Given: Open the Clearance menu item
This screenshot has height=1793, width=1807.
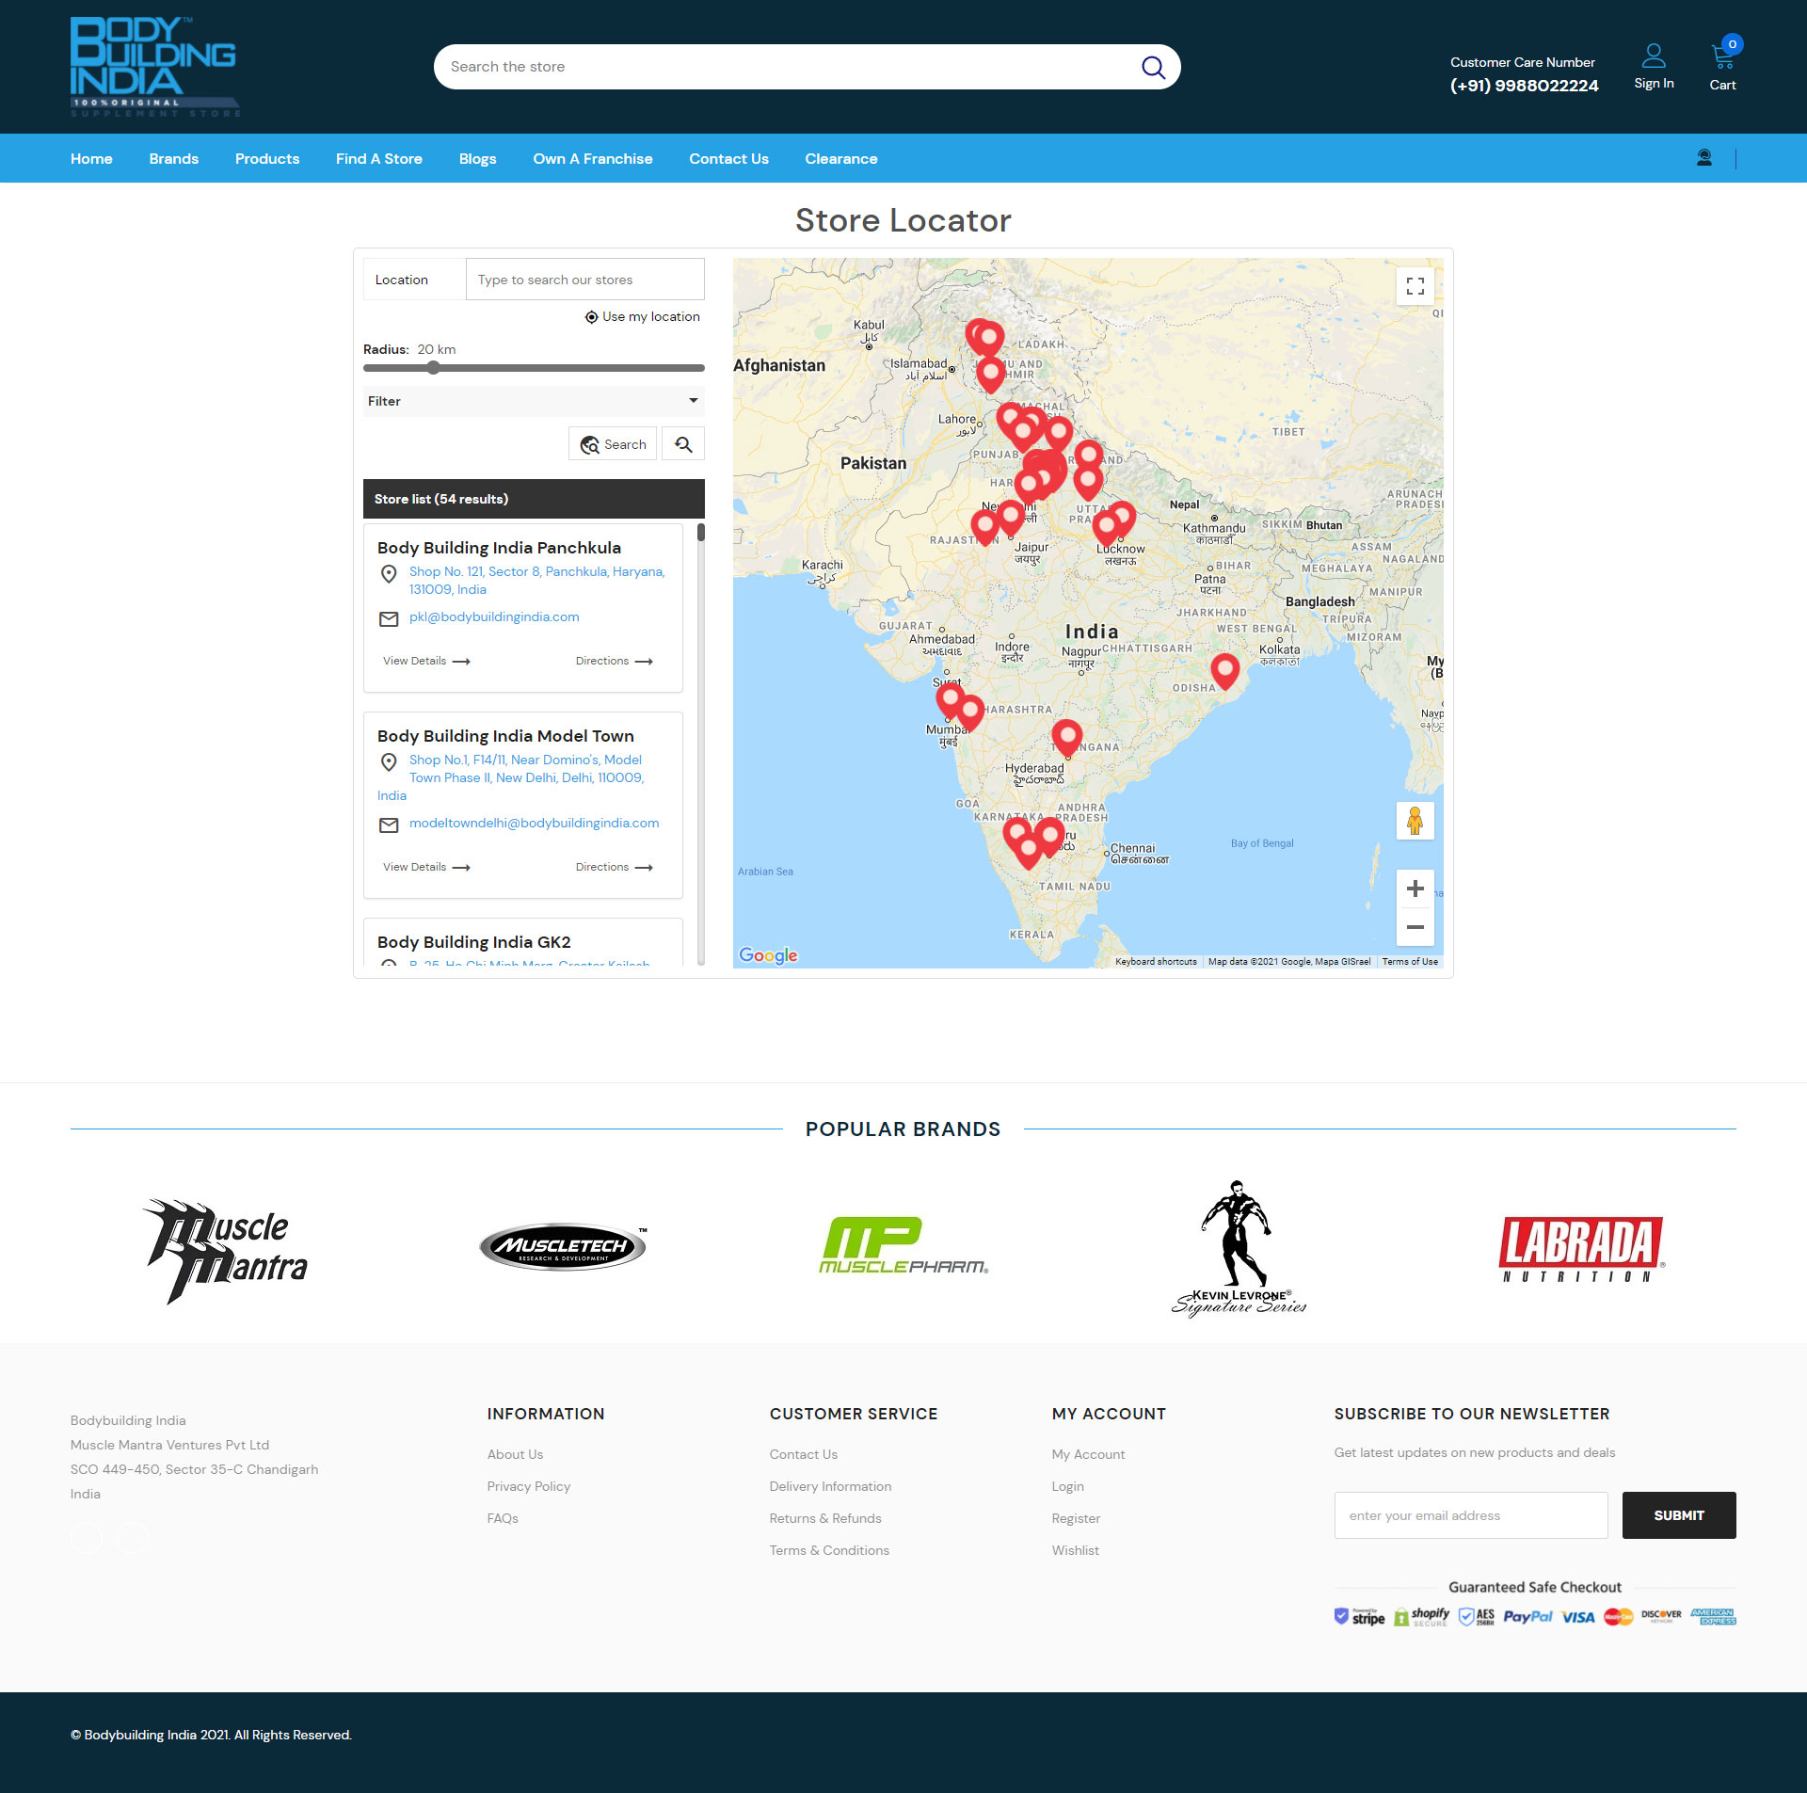Looking at the screenshot, I should click(841, 159).
